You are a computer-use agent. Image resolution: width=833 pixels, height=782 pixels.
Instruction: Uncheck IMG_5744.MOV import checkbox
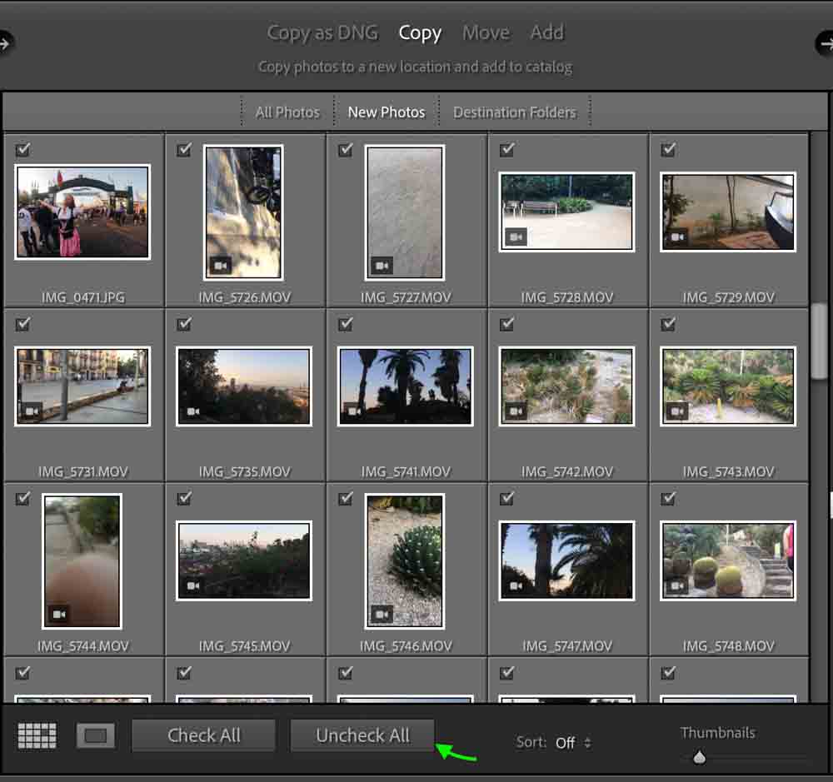22,498
